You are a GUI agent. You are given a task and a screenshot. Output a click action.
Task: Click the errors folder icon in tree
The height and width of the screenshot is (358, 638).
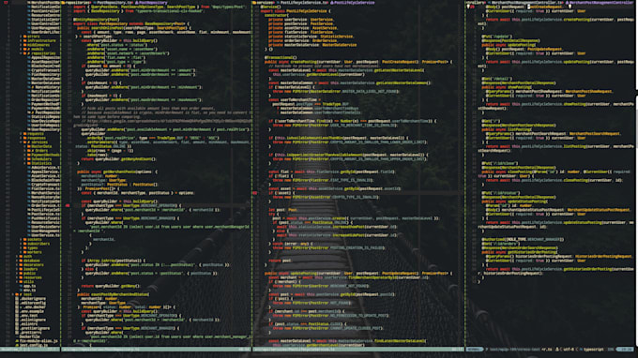coord(24,37)
